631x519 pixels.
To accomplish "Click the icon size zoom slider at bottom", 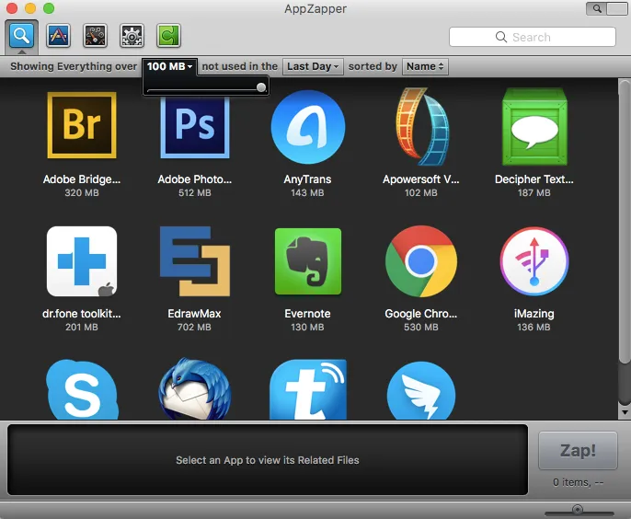I will coord(578,510).
